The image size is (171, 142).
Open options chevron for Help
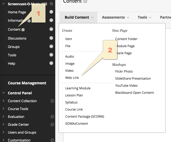click(51, 63)
